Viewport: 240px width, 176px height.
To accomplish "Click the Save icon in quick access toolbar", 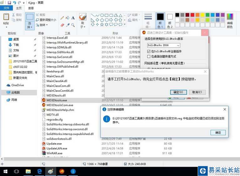I will coord(9,3).
